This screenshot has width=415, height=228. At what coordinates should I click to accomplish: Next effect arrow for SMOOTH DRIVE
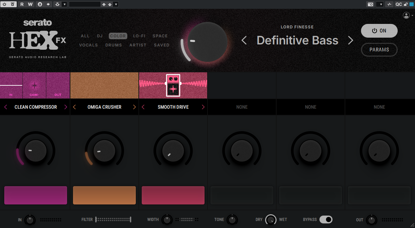[203, 107]
